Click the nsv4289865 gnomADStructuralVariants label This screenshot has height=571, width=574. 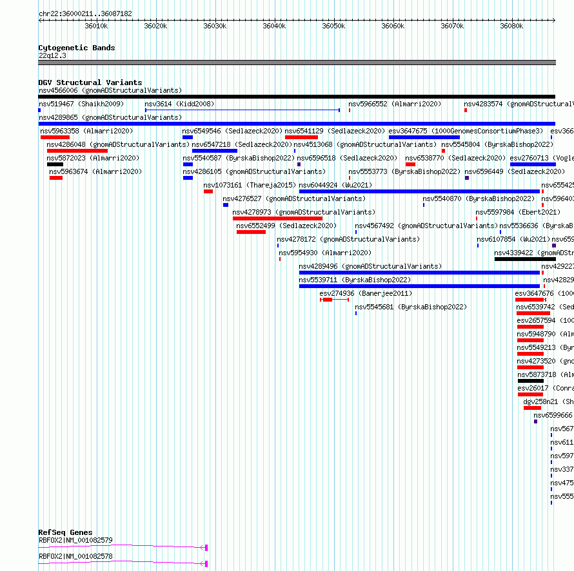pyautogui.click(x=110, y=117)
